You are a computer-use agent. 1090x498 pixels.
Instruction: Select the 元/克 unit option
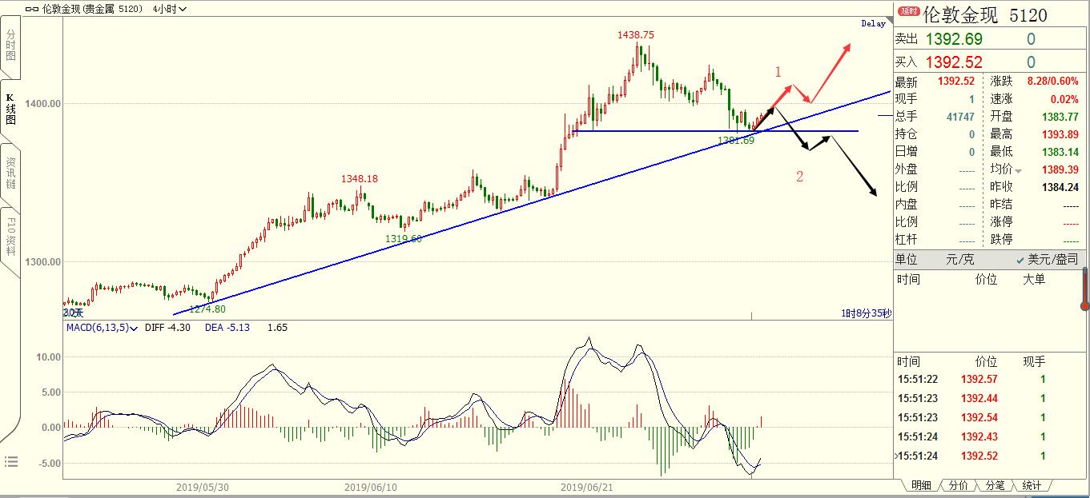961,259
